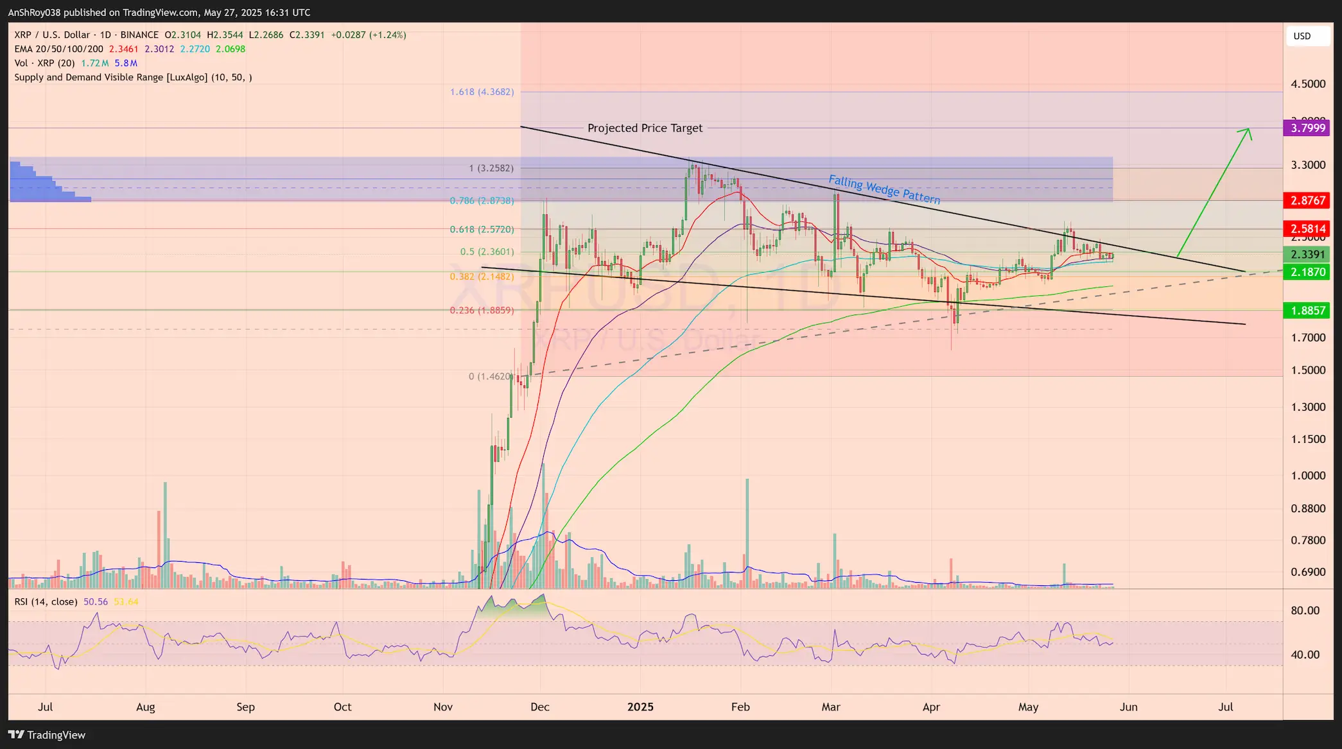Click the 1.618 (4.3682) Fibonacci level label
1342x749 pixels.
click(482, 92)
